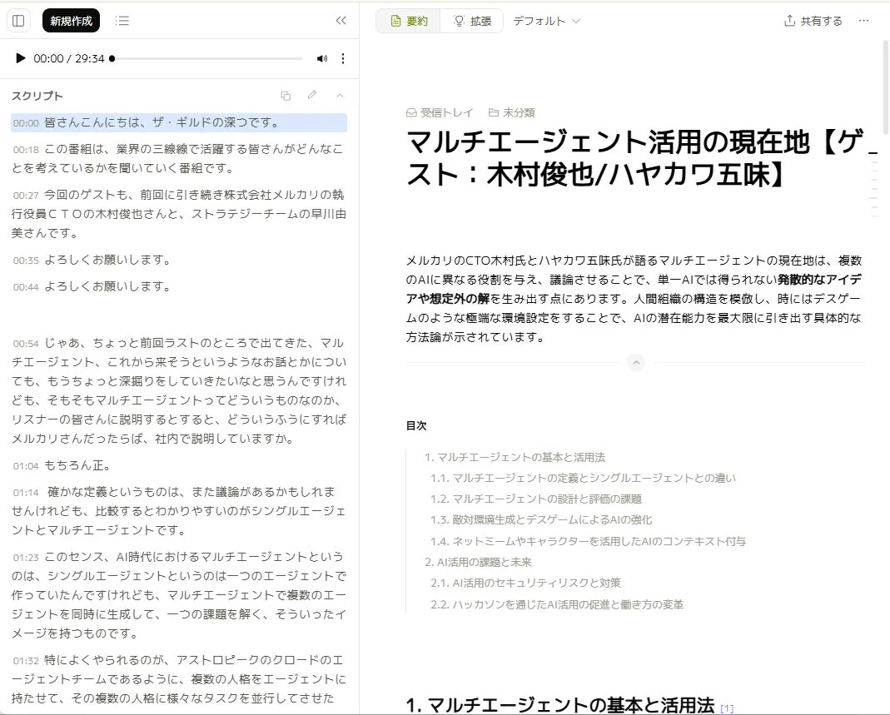Jump to 2. AI活用の課題と未来

click(478, 563)
